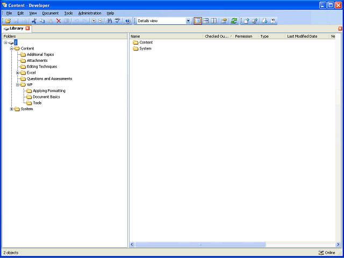Open the File menu
This screenshot has height=258, width=344.
pyautogui.click(x=9, y=13)
